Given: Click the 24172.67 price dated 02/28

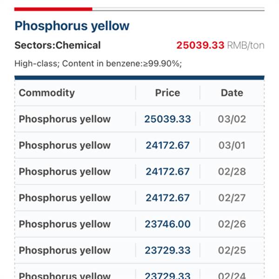Looking at the screenshot, I should click(x=167, y=172).
